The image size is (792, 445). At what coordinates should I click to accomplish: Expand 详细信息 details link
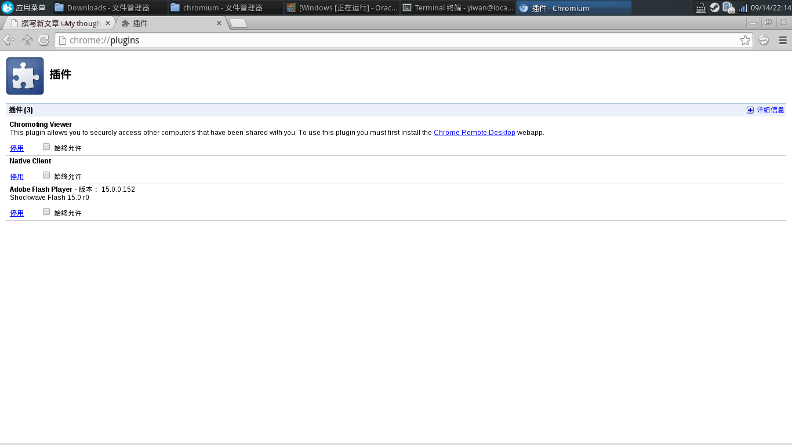(770, 110)
